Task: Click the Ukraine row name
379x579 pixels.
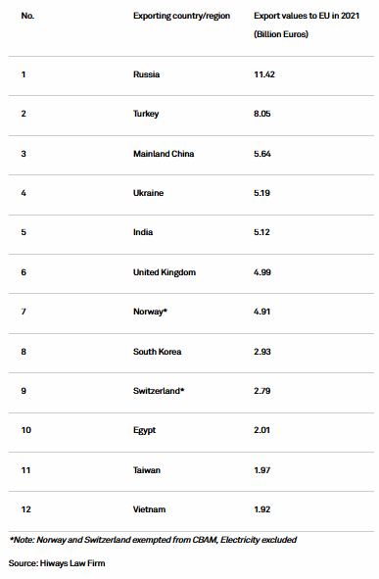Action: click(x=148, y=193)
